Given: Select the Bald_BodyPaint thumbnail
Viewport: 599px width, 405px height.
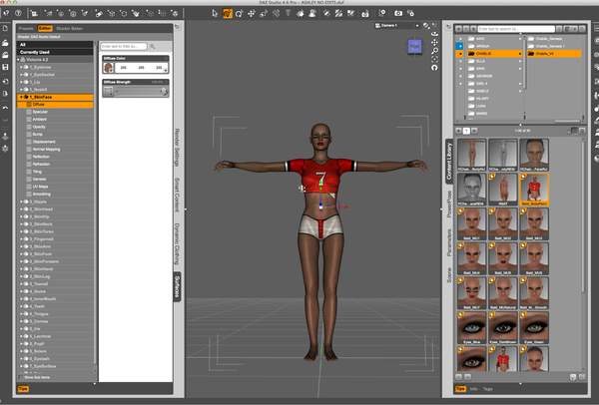Looking at the screenshot, I should 534,189.
